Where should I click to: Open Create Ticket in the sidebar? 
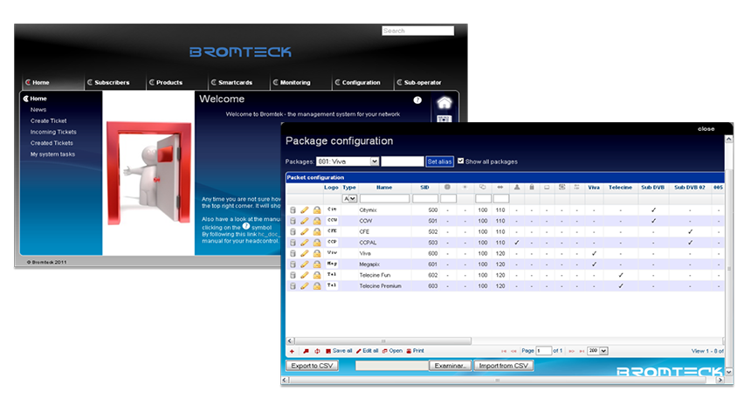(x=48, y=121)
